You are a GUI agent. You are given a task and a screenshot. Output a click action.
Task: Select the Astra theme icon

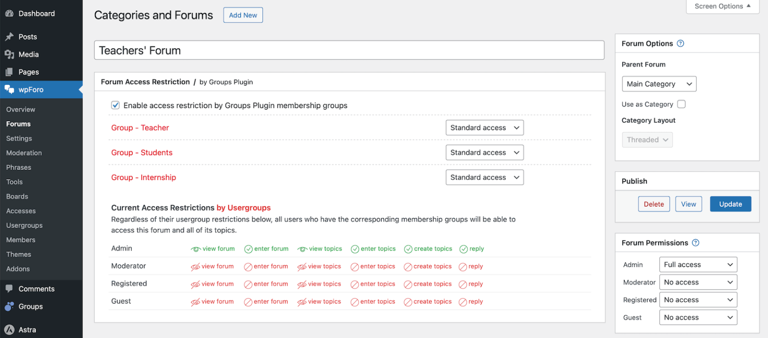10,329
